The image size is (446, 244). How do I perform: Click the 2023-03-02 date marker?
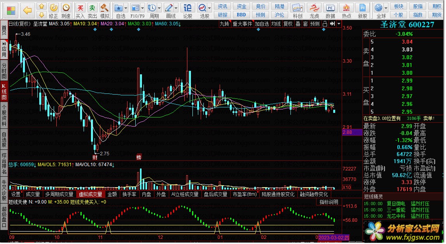(x=333, y=237)
